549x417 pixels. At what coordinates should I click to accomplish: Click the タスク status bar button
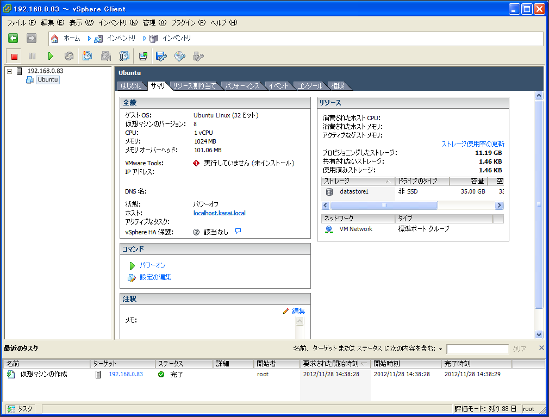(20, 409)
